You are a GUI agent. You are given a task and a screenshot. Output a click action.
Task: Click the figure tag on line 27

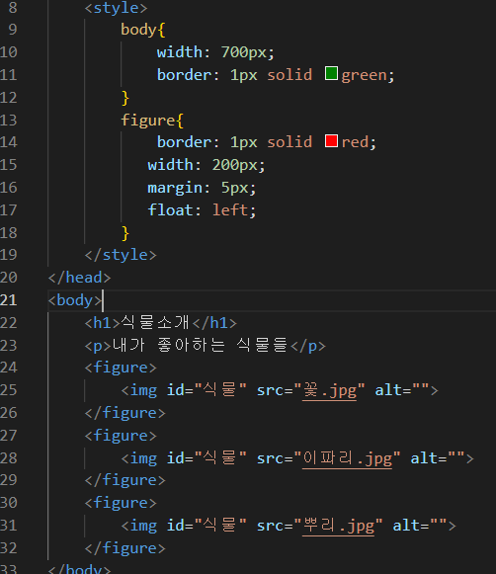tap(121, 436)
